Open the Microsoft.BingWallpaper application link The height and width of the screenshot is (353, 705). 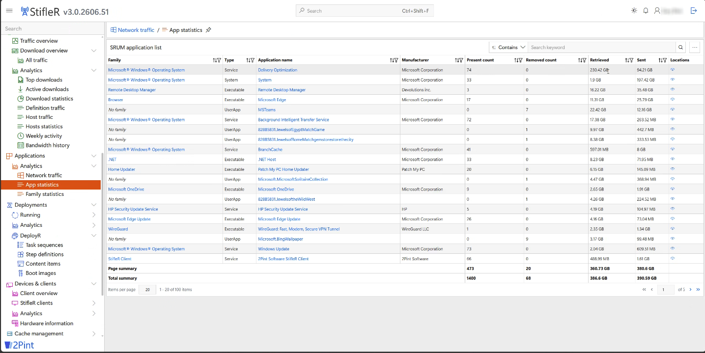click(281, 239)
